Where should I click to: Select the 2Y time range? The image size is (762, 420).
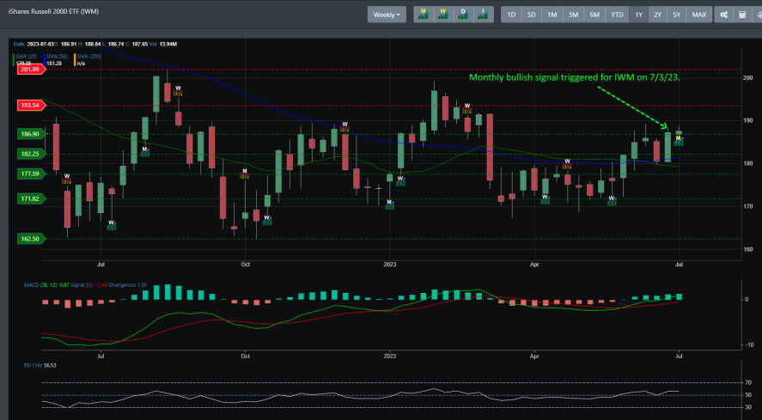[657, 15]
